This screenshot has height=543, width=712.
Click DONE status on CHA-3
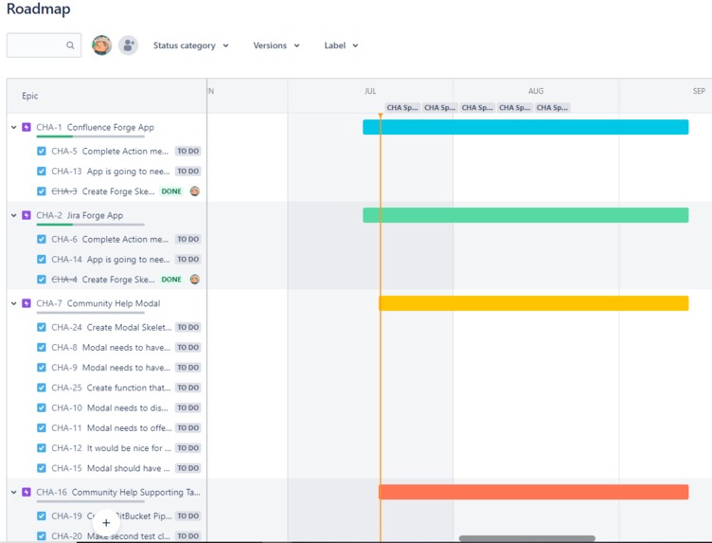coord(171,191)
